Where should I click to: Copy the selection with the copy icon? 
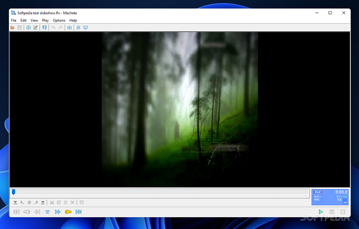(59, 203)
